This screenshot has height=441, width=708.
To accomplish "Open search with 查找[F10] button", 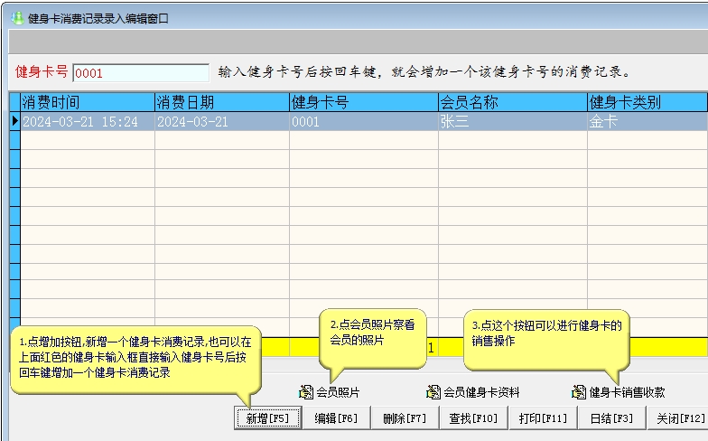I will click(473, 418).
